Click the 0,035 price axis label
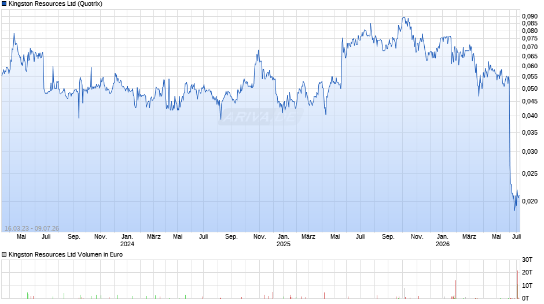544x304 pixels. [530, 132]
